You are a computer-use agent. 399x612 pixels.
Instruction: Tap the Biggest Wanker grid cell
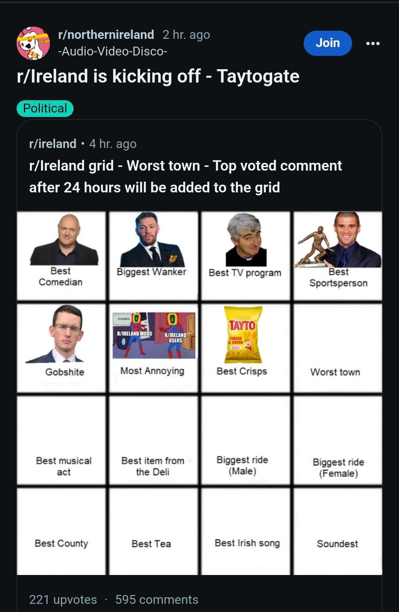[x=153, y=256]
